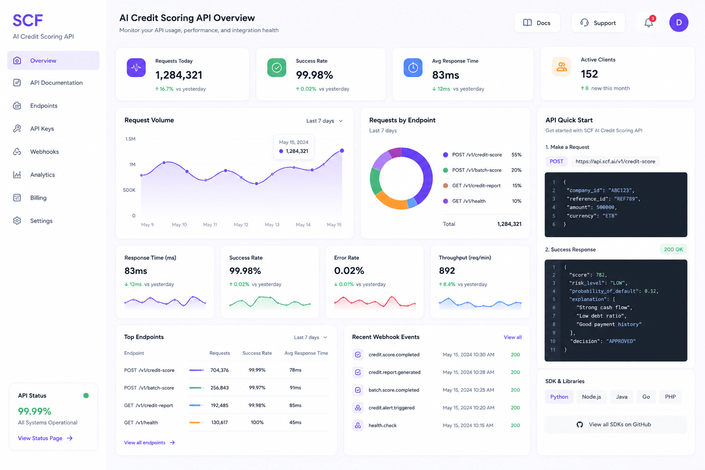705x470 pixels.
Task: Click the API Keys key icon
Action: click(17, 129)
